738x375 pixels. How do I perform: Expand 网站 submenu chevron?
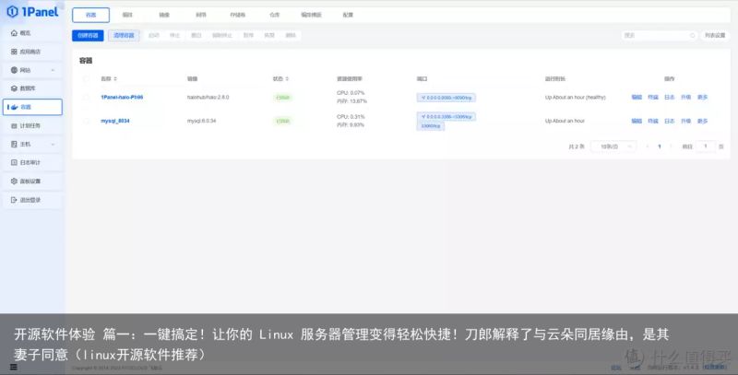[x=53, y=70]
